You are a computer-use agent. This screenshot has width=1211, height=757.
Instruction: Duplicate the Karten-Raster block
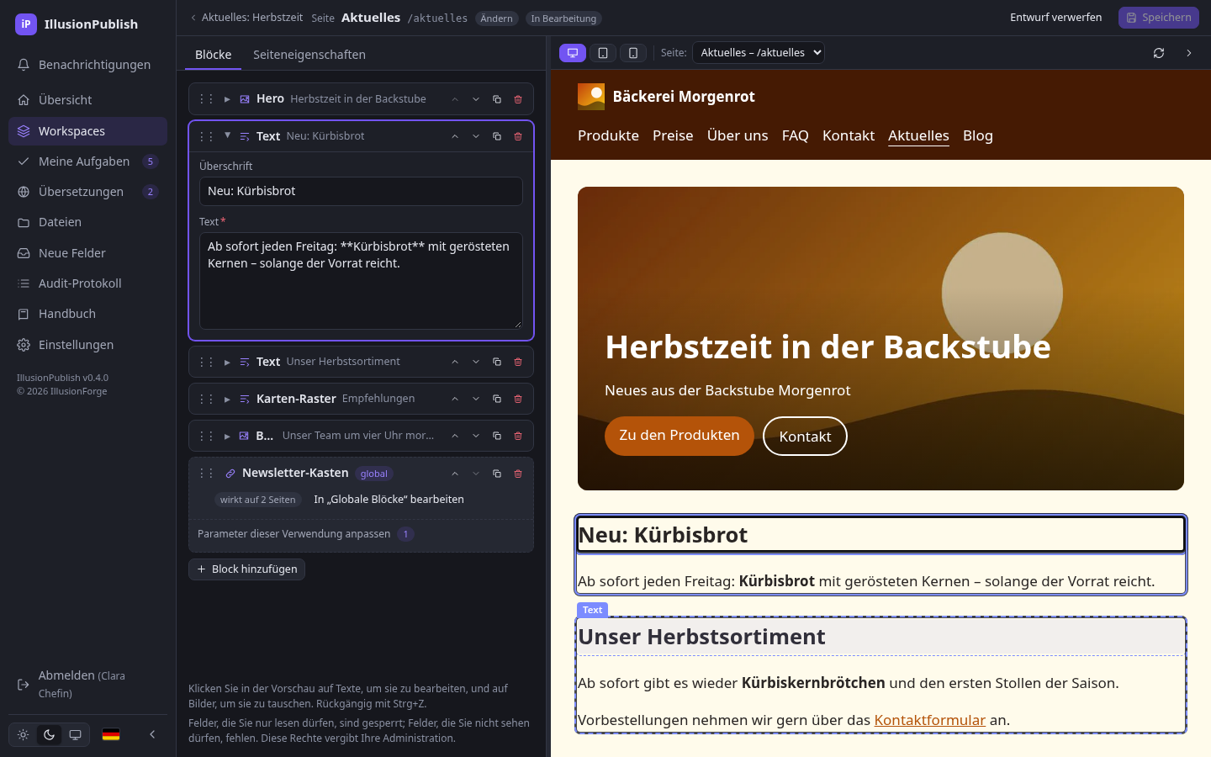[x=497, y=399]
